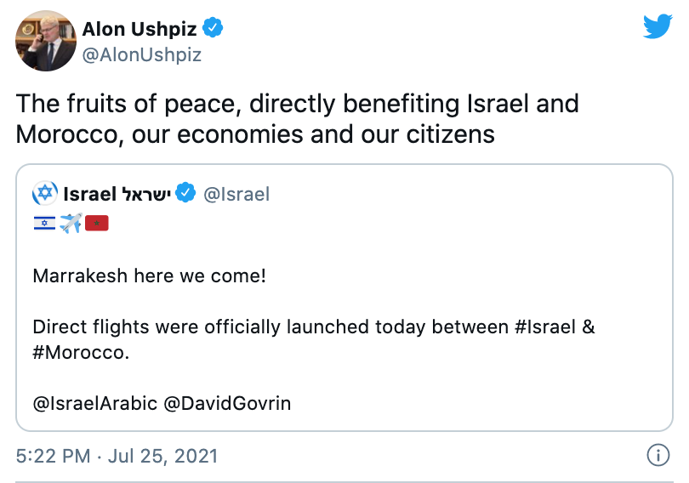Image resolution: width=689 pixels, height=483 pixels.
Task: Click the 5:22 PM · Jul 25, 2021 timestamp
Action: pyautogui.click(x=117, y=456)
